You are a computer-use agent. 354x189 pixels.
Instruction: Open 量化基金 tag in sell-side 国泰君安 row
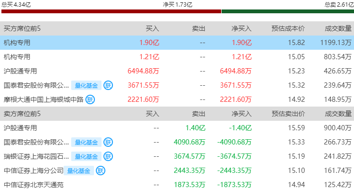[x=86, y=142]
